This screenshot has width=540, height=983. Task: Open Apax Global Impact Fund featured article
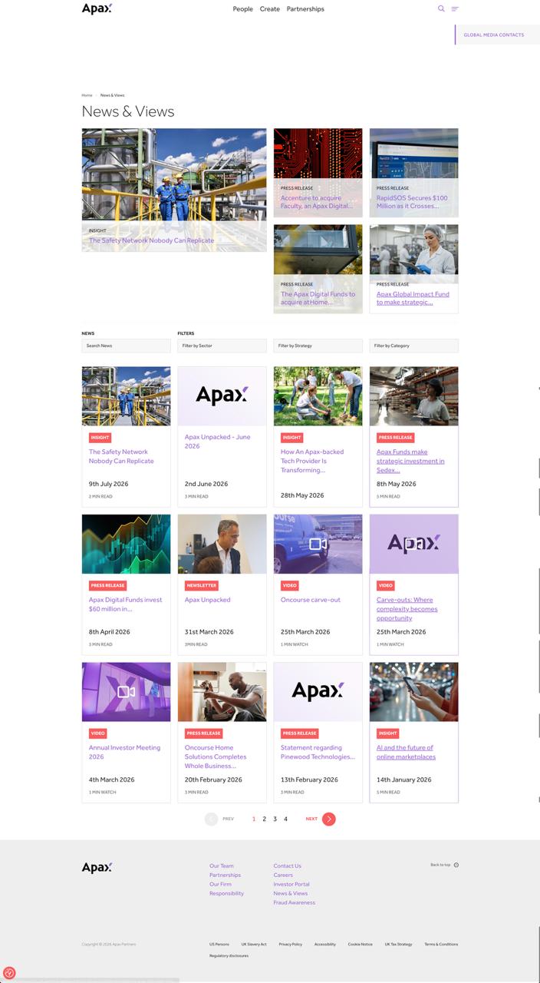pyautogui.click(x=413, y=298)
